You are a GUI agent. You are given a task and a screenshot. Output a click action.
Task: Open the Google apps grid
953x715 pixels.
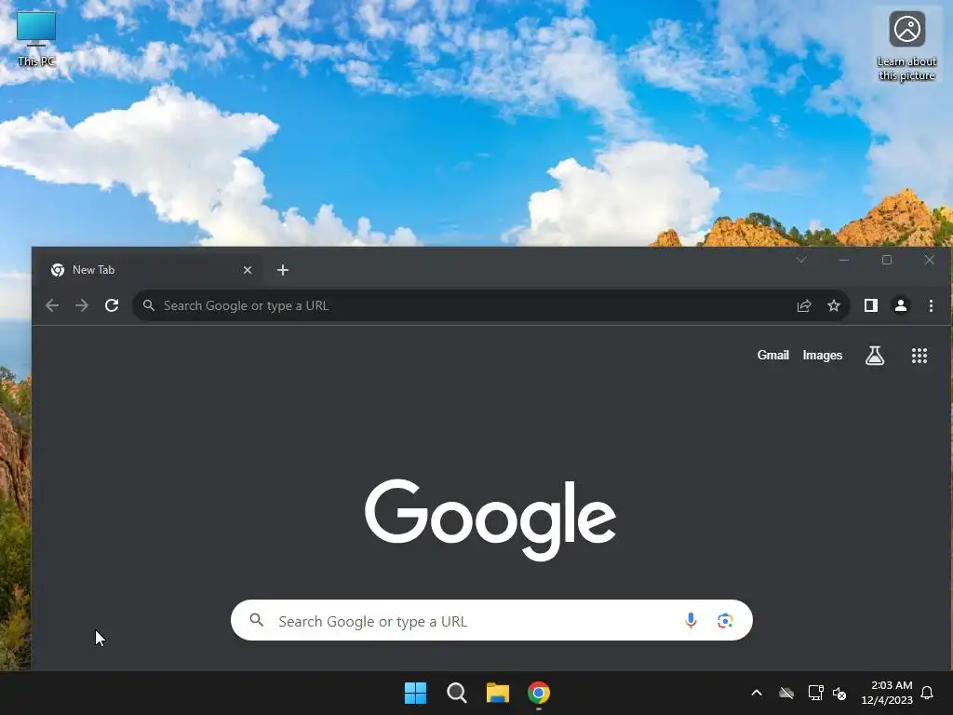tap(919, 356)
